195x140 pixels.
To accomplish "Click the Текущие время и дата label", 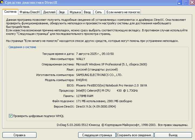I will coord(58,54).
